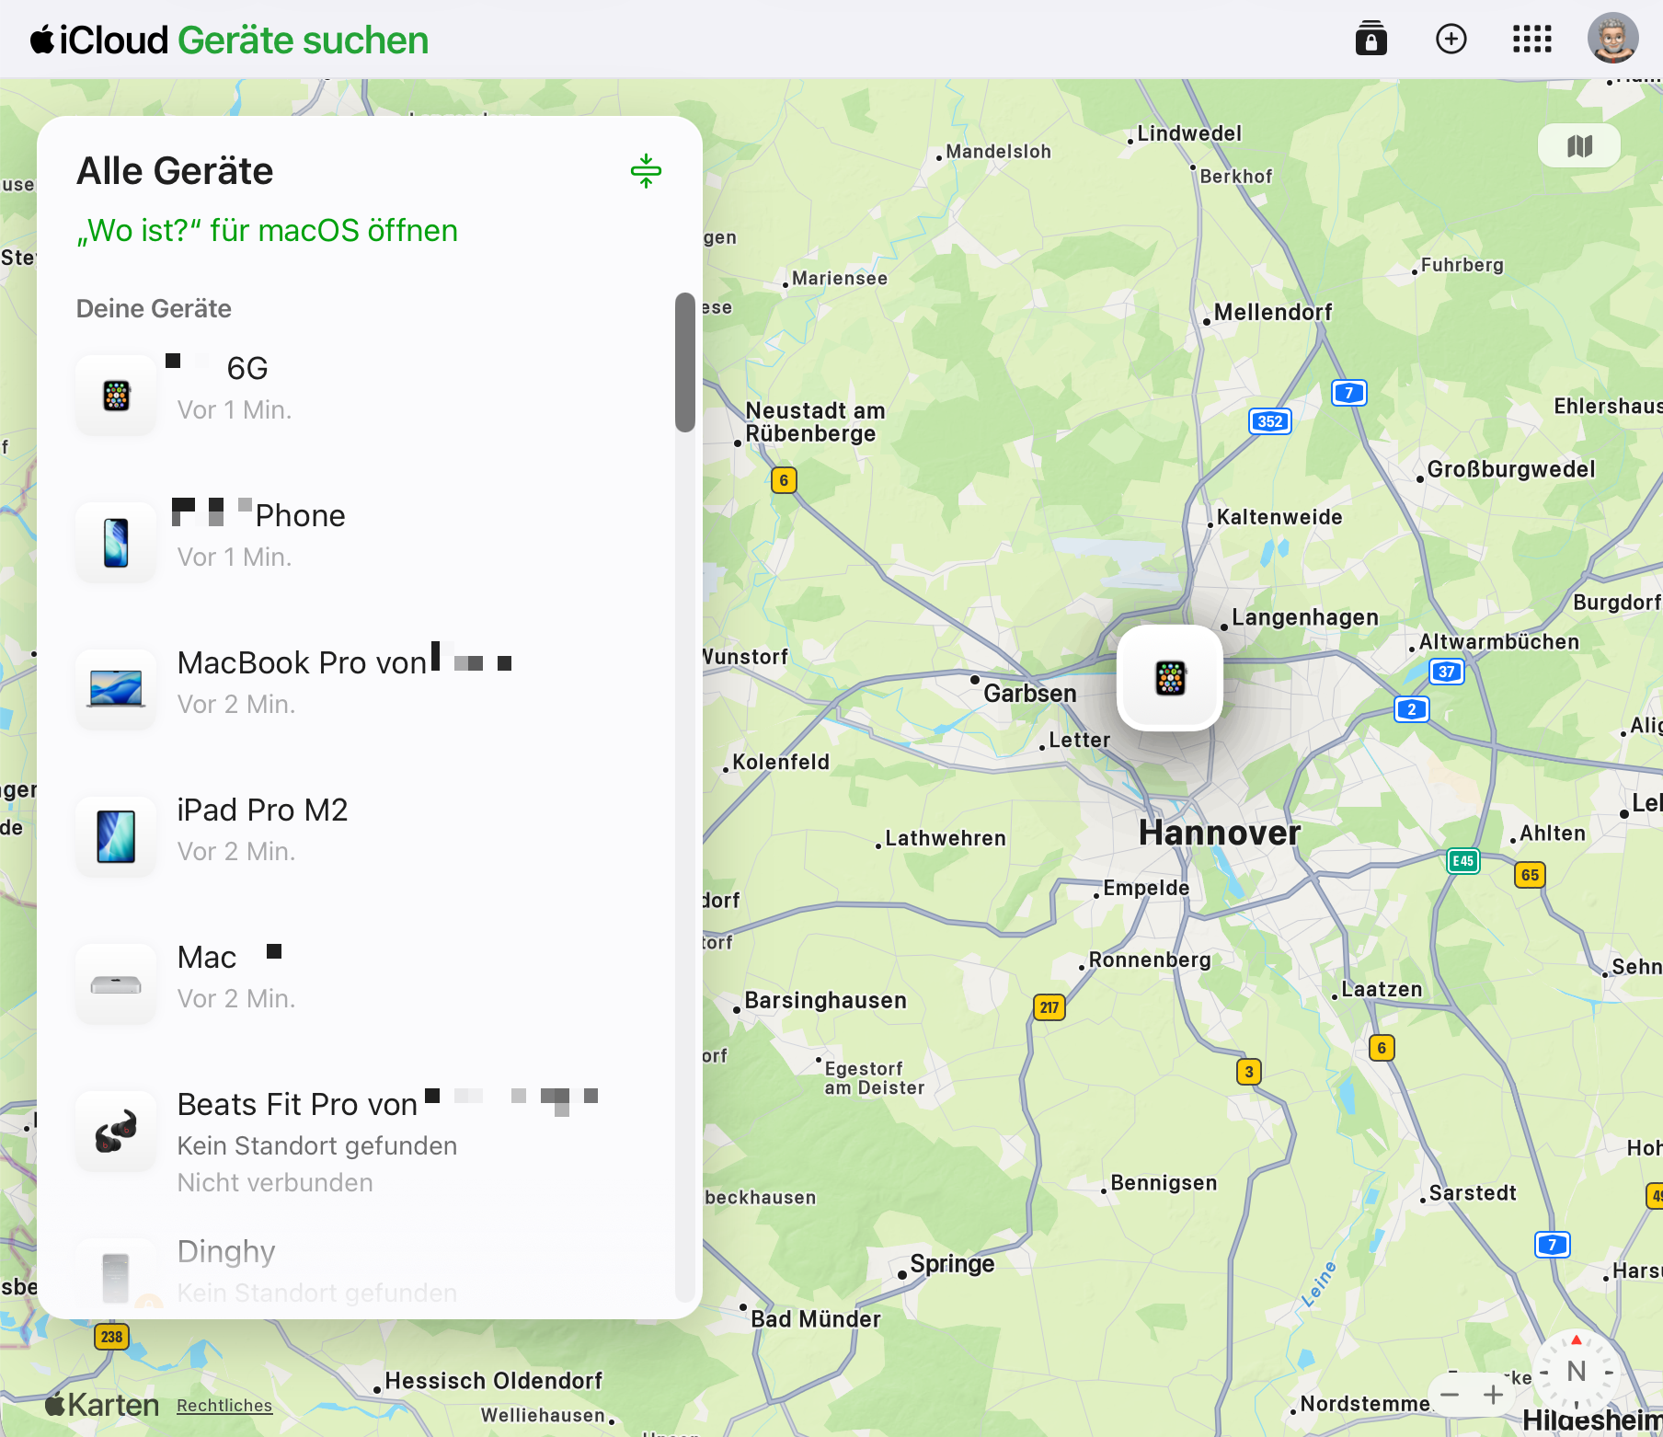The height and width of the screenshot is (1437, 1663).
Task: Open "Wo ist?" für macOS link
Action: (x=267, y=231)
